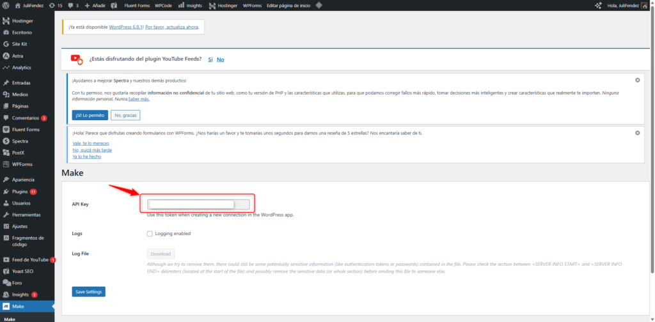
Task: Click the sparkle AI icon at top right
Action: click(x=598, y=5)
